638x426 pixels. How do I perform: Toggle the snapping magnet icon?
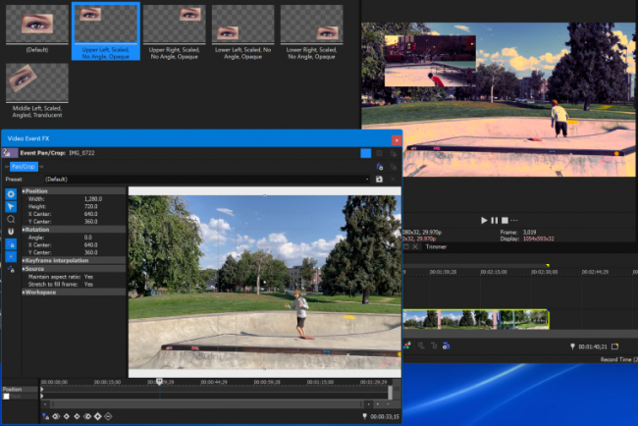pyautogui.click(x=11, y=232)
